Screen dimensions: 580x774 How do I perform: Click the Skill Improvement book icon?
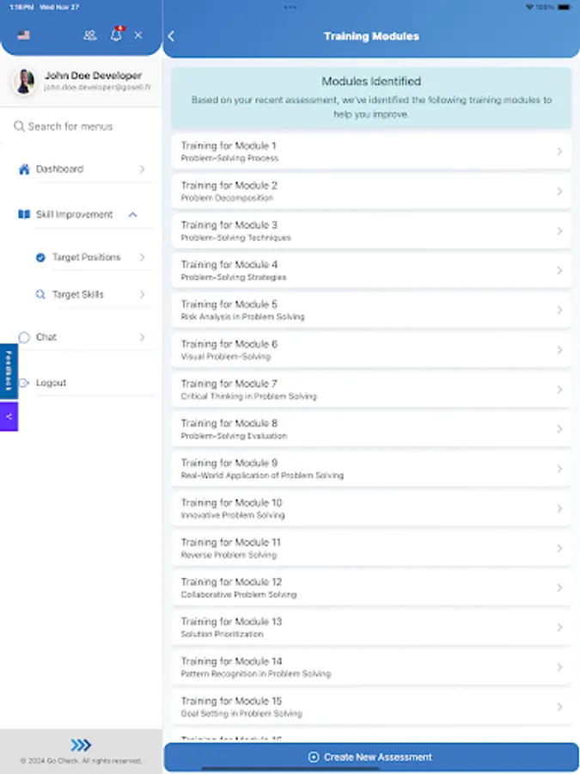point(24,214)
